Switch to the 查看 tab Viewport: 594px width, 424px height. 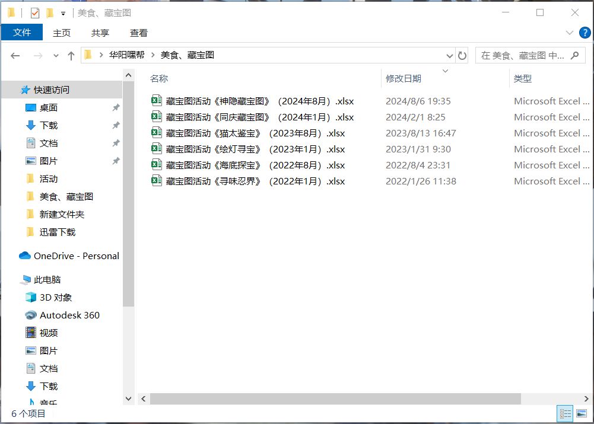(139, 33)
